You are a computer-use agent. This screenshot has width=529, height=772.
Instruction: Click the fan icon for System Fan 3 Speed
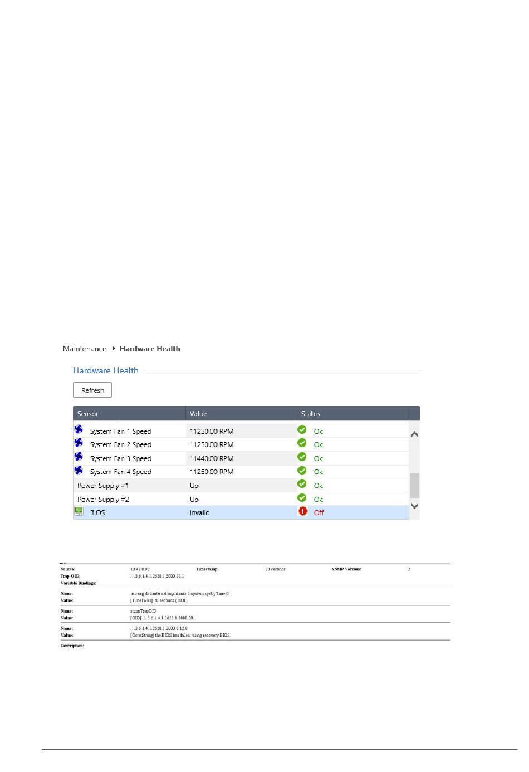click(79, 457)
